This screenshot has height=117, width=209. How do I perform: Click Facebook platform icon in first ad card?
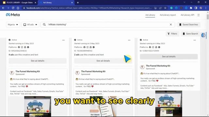(x=19, y=47)
